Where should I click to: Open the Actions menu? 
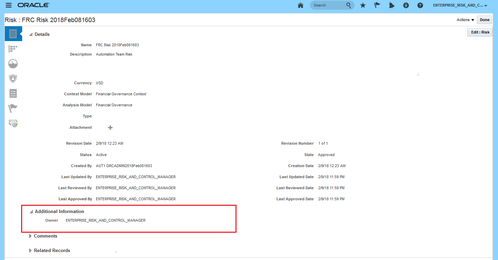[465, 20]
